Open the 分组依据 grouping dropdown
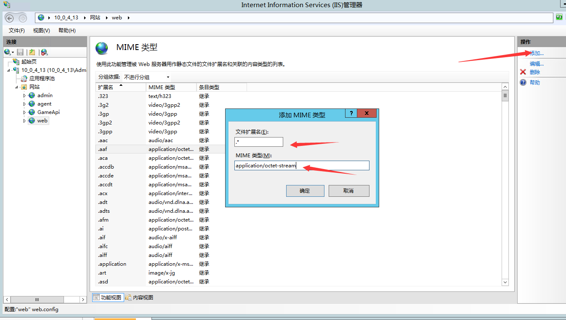This screenshot has height=320, width=566. click(x=146, y=77)
